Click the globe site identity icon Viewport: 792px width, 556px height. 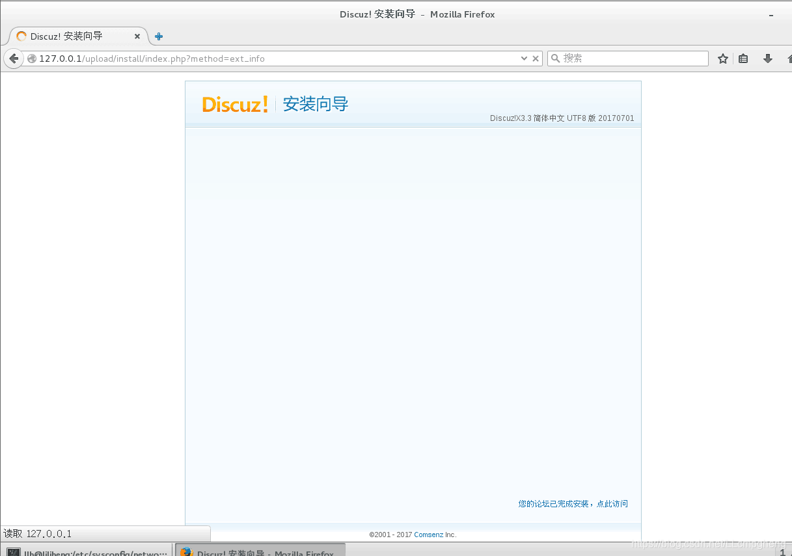click(x=32, y=59)
